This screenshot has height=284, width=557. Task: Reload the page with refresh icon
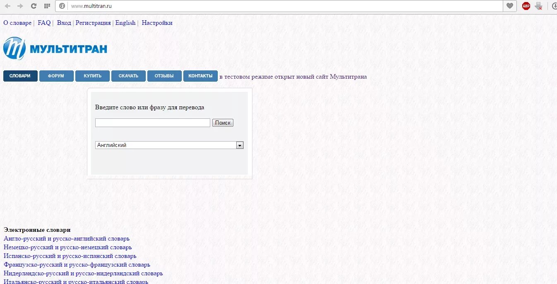34,6
